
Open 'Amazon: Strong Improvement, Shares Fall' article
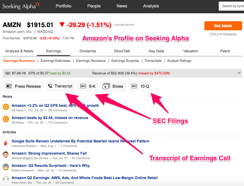tap(49, 153)
